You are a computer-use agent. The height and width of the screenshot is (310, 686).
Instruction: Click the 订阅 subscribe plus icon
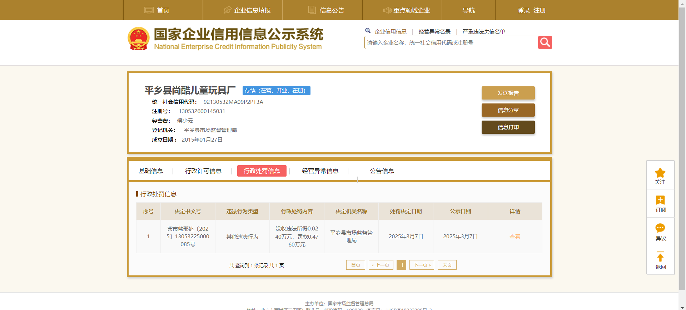click(660, 200)
